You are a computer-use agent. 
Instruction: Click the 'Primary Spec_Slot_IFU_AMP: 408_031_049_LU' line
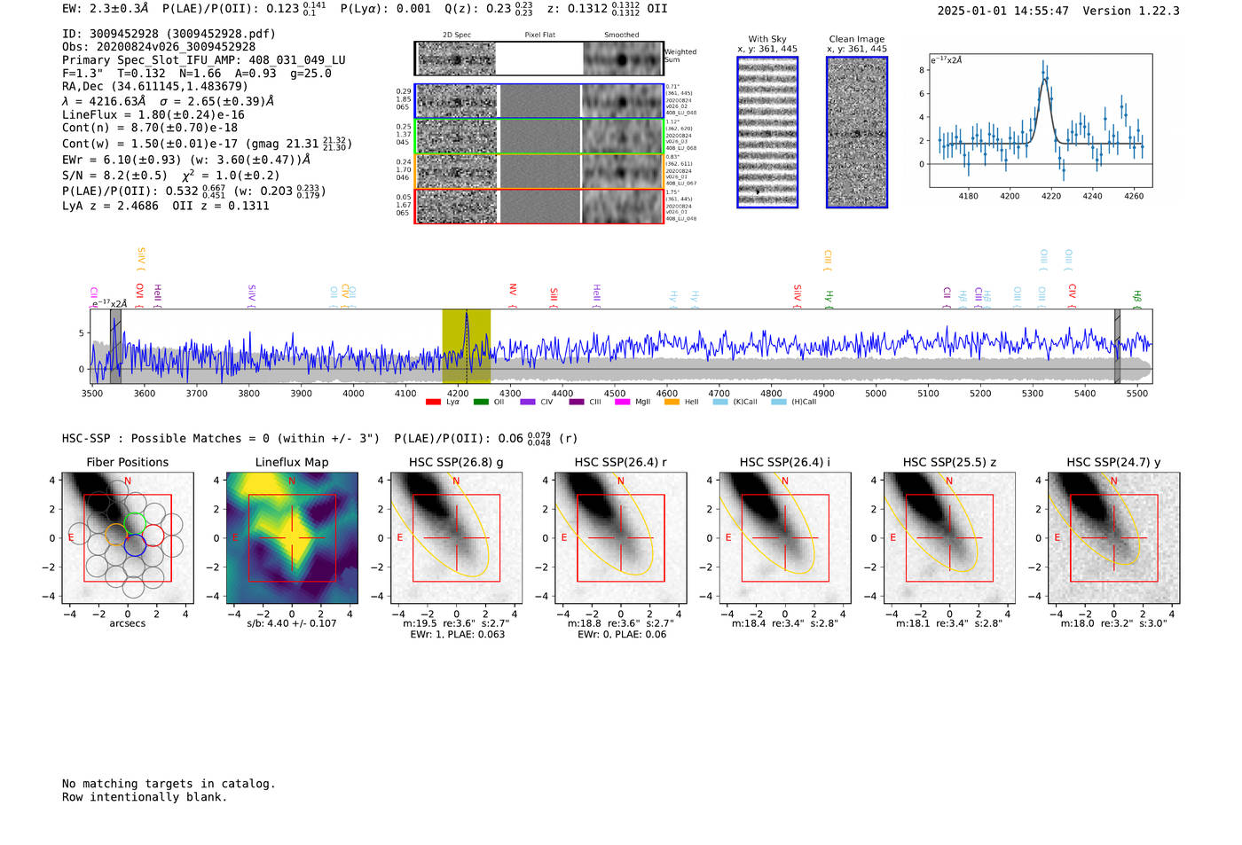(204, 59)
